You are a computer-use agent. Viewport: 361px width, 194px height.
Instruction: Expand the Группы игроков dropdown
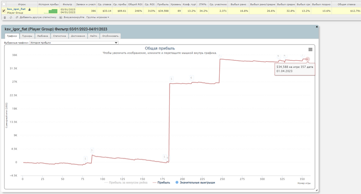point(97,17)
